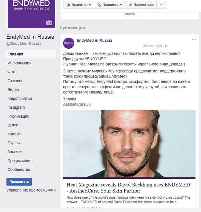Click the page's three-dot more actions button
Viewport: 201px width, 212px height.
162,5
